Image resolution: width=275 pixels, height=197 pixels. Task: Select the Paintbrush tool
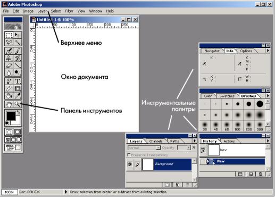(x=18, y=51)
